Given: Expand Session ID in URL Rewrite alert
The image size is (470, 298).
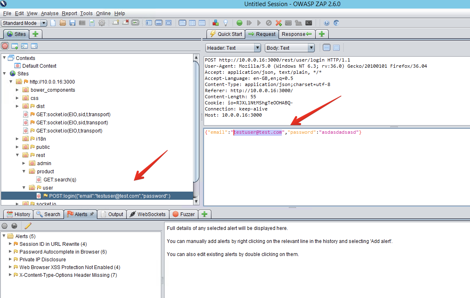Looking at the screenshot, I should click(10, 244).
